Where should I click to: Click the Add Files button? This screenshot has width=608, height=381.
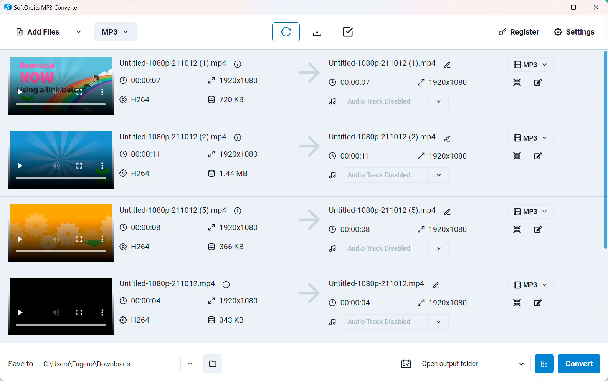pos(38,32)
